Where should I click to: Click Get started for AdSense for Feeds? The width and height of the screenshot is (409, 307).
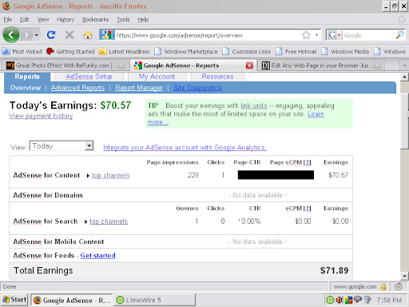[x=97, y=256]
